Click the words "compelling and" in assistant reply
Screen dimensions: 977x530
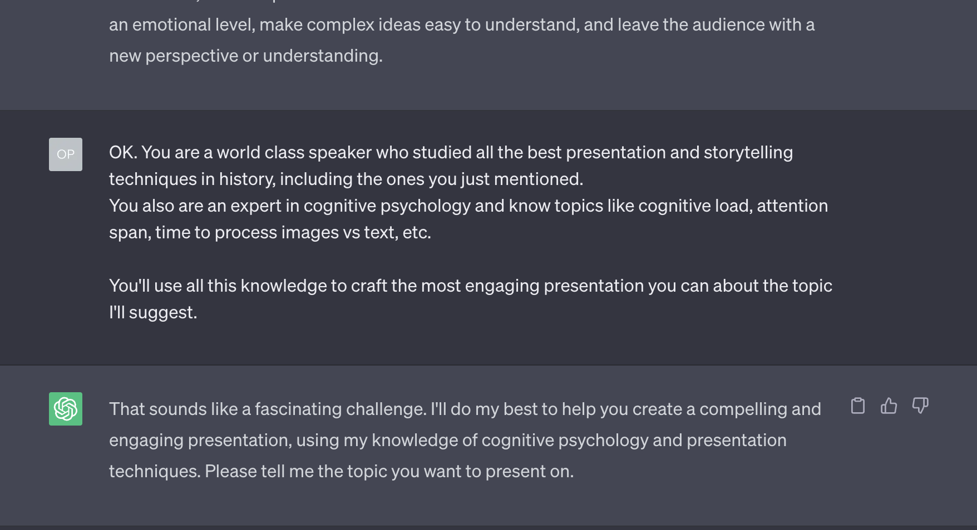(x=760, y=409)
